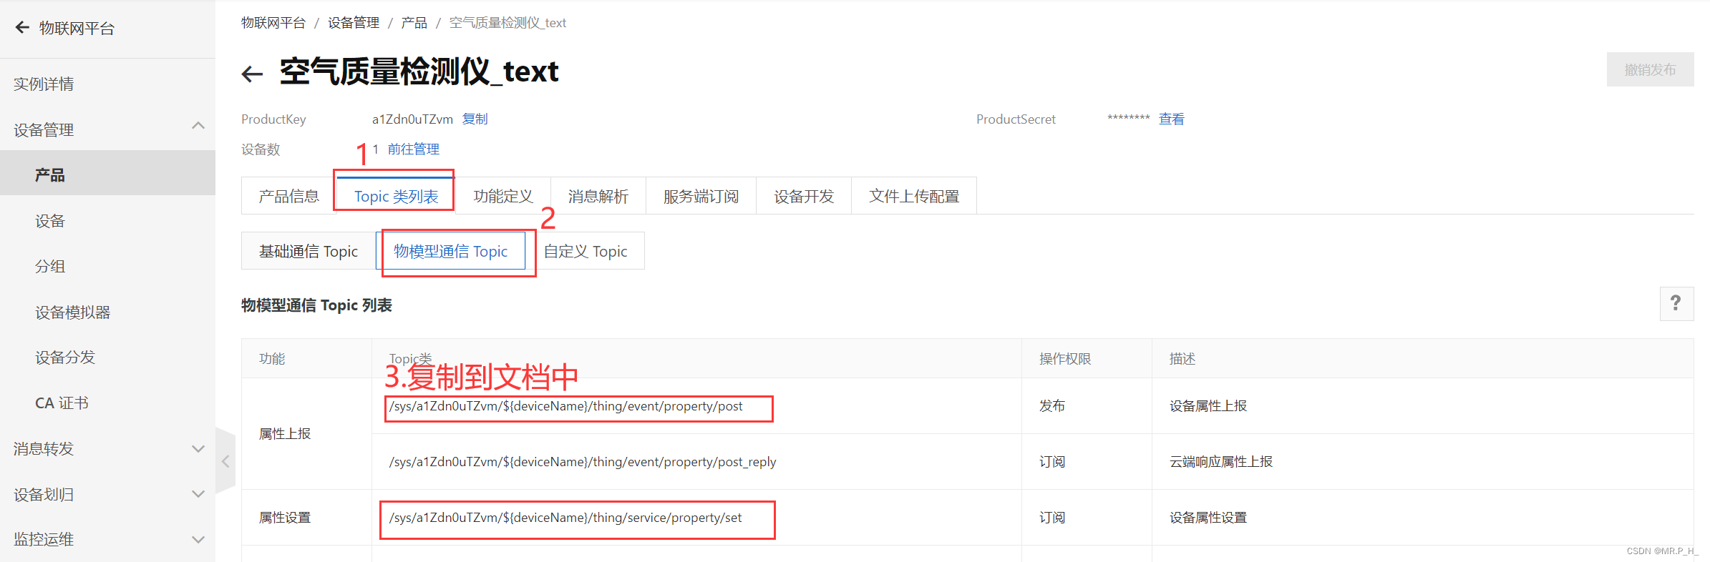Screen dimensions: 1710x562
Task: Click the ProductKey value a1Zdn0uTZvm
Action: (412, 119)
